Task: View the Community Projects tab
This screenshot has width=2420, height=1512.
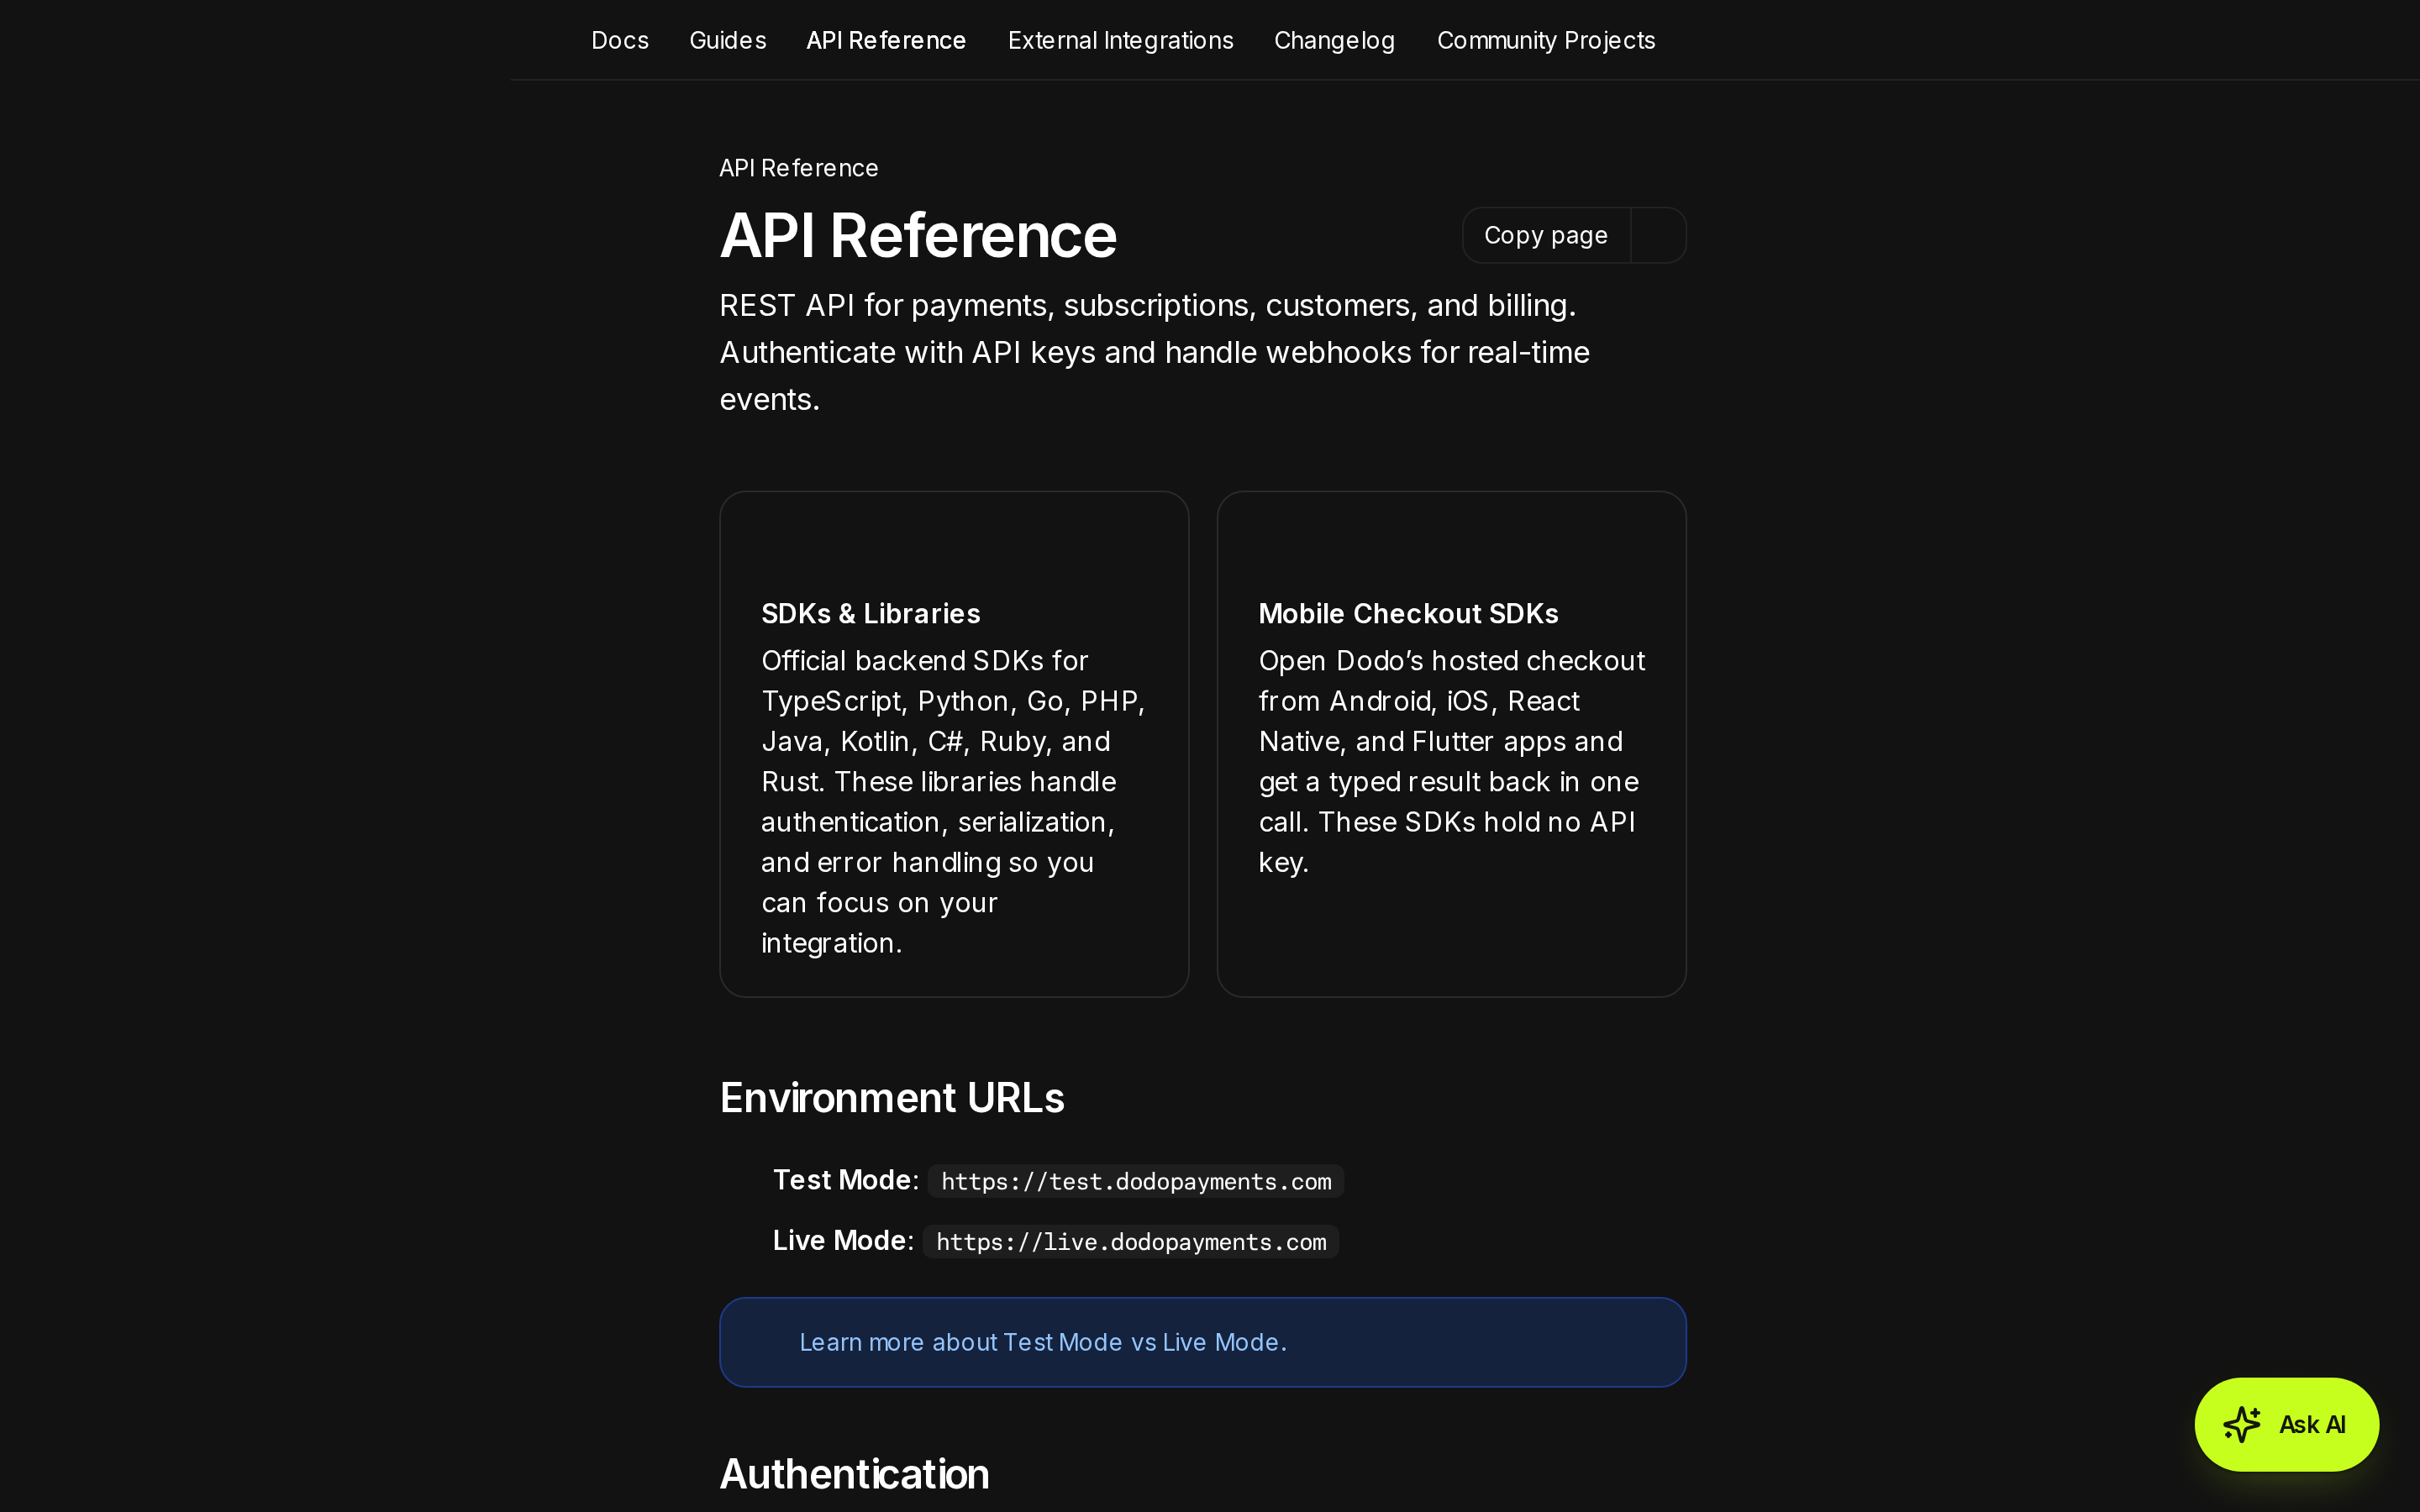Action: click(x=1546, y=40)
